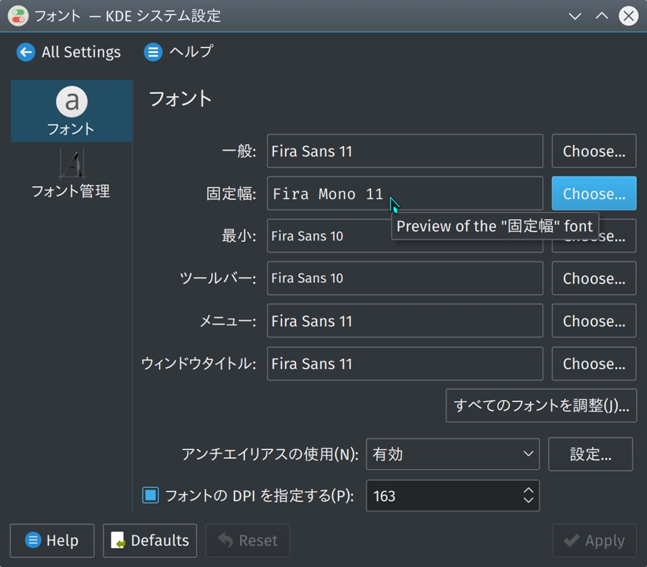Click すべてのフォントを調整 button

(541, 405)
